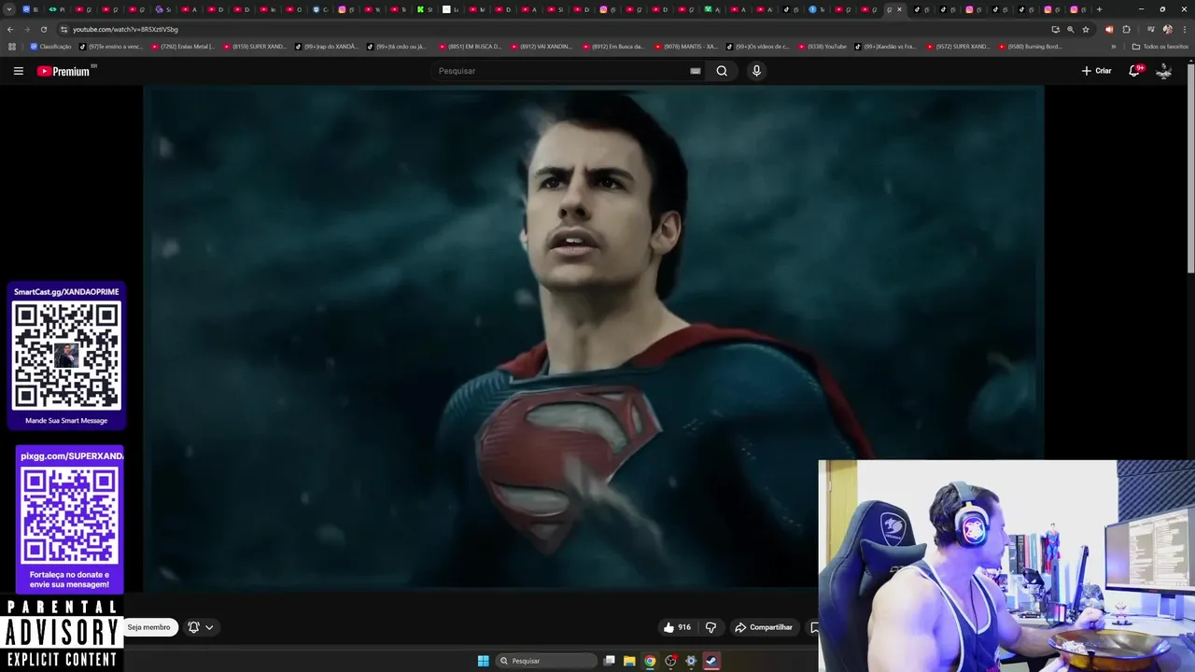
Task: Close the active browser tab
Action: (x=900, y=9)
